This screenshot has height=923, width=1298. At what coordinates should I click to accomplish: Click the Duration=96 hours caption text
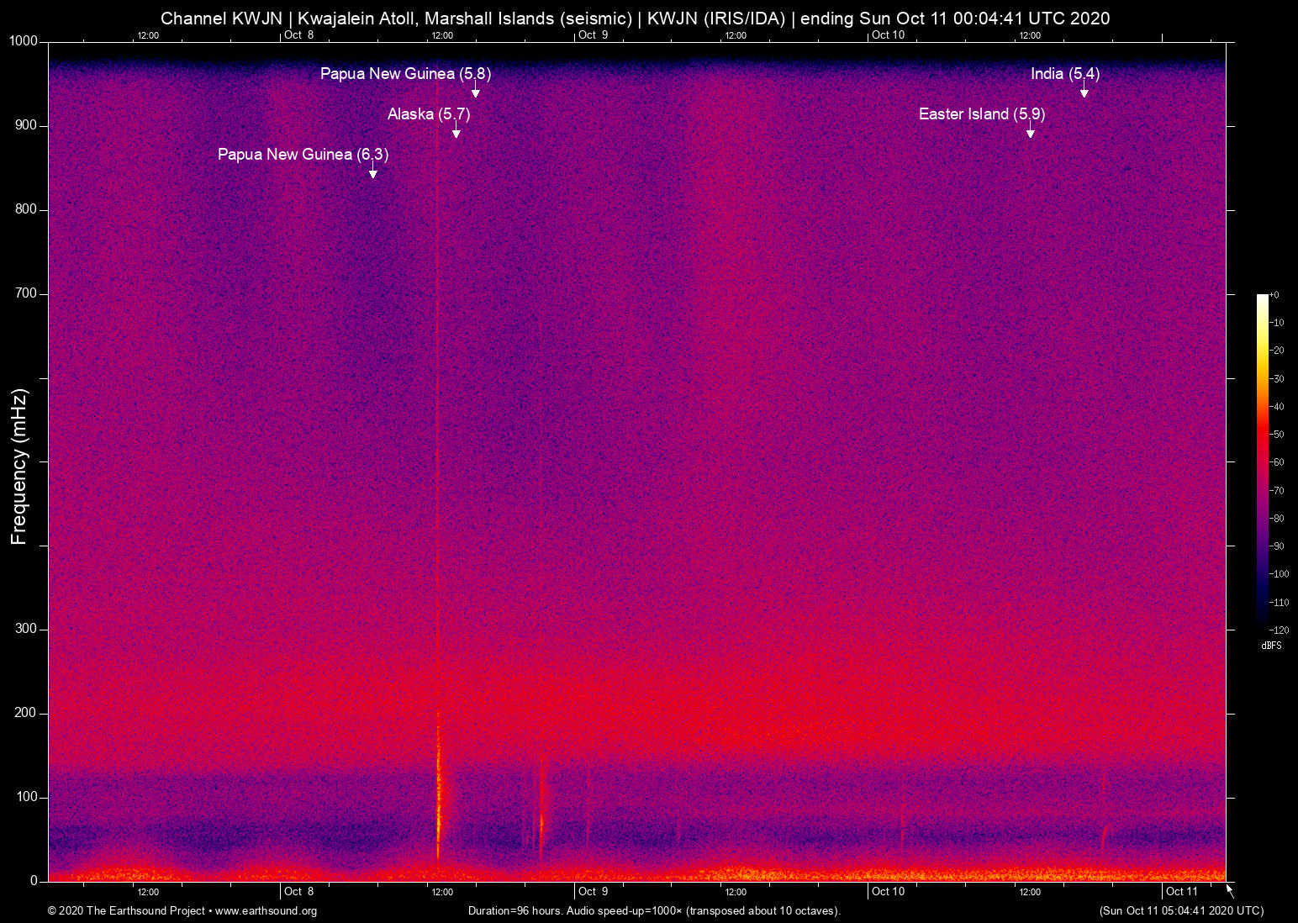click(653, 911)
